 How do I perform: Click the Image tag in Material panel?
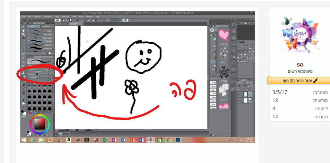tap(213, 83)
